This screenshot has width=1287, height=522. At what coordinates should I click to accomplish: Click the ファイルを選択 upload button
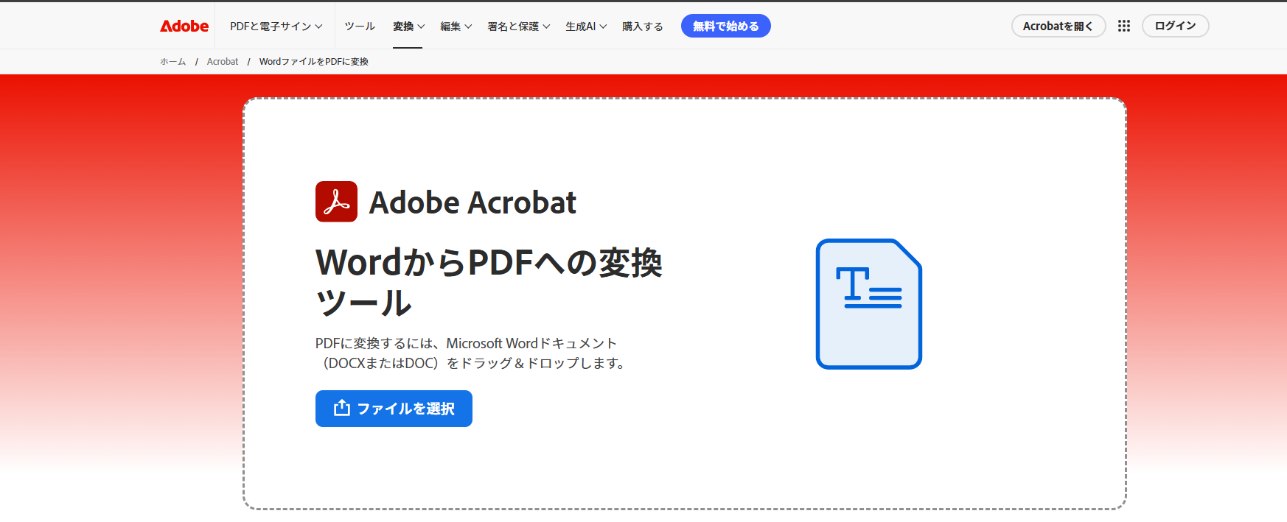pyautogui.click(x=394, y=409)
